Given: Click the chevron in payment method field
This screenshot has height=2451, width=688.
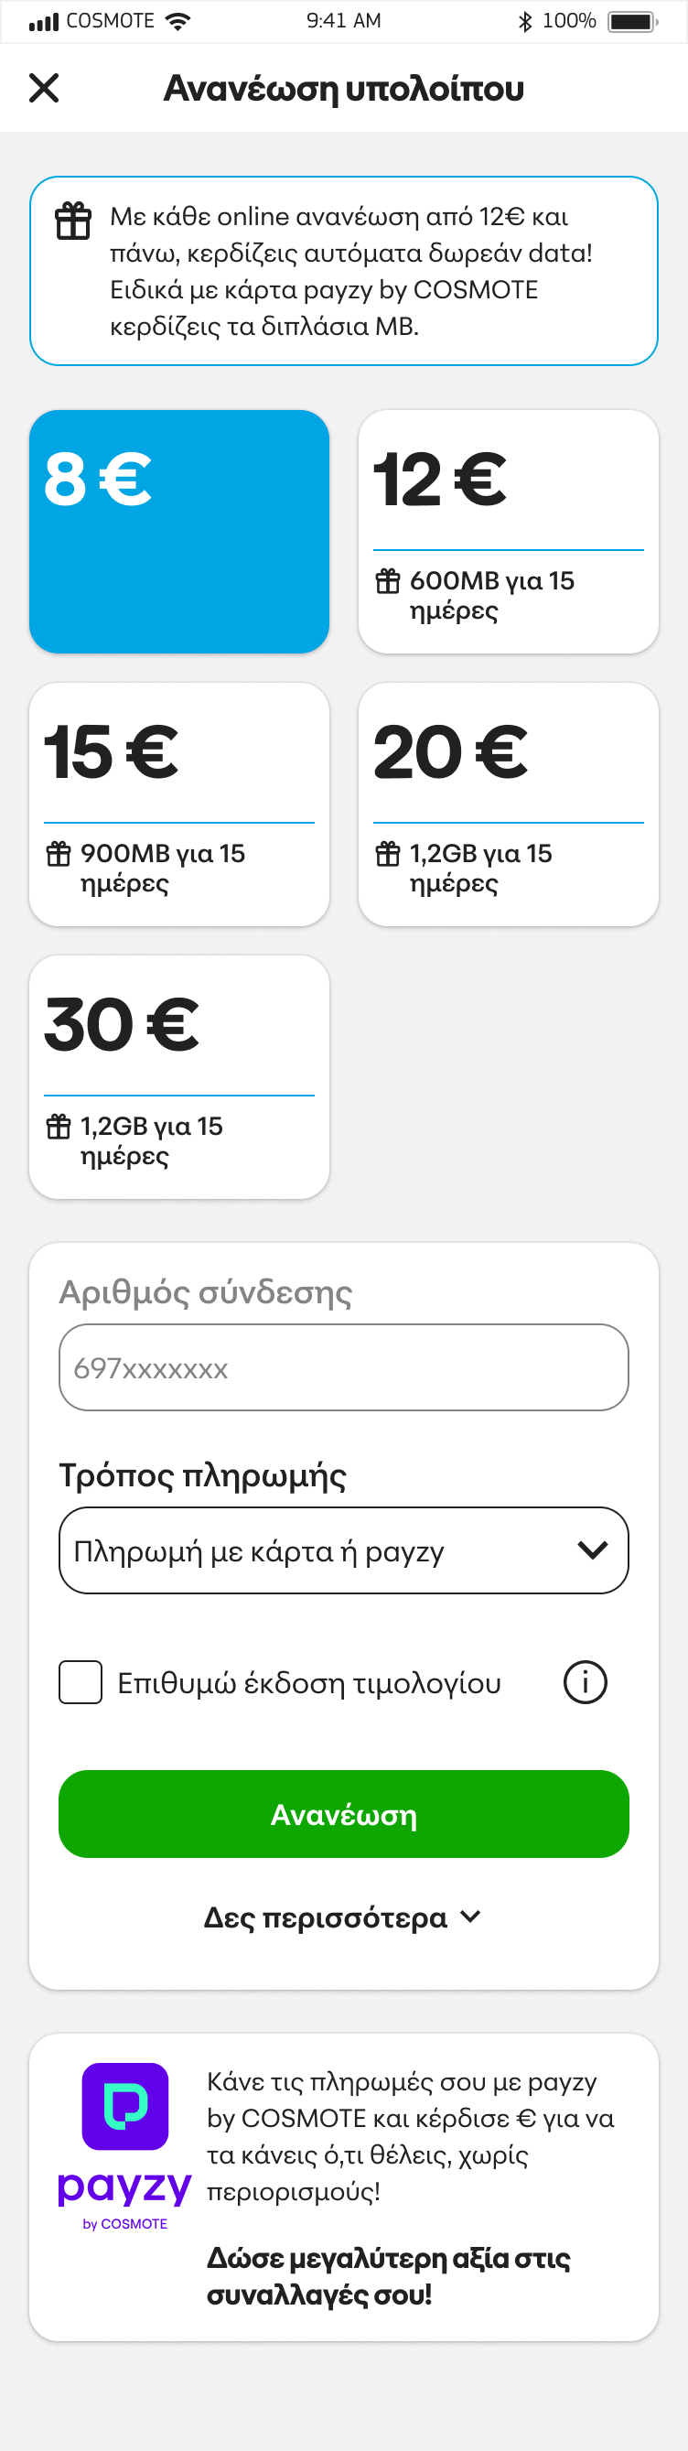Looking at the screenshot, I should 592,1550.
